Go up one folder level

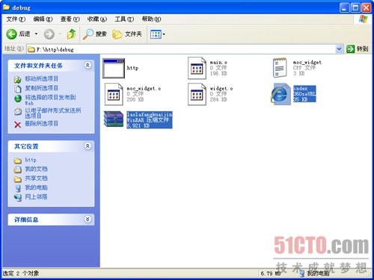pos(72,34)
